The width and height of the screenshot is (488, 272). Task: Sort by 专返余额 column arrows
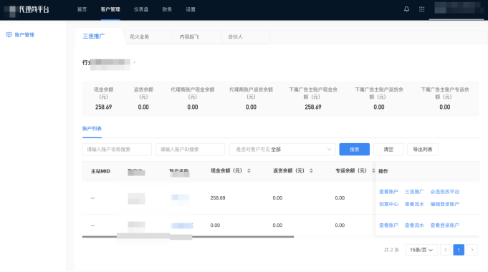[373, 170]
